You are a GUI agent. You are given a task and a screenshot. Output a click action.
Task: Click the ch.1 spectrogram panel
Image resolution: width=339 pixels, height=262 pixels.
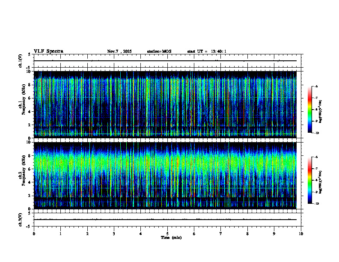[165, 104]
